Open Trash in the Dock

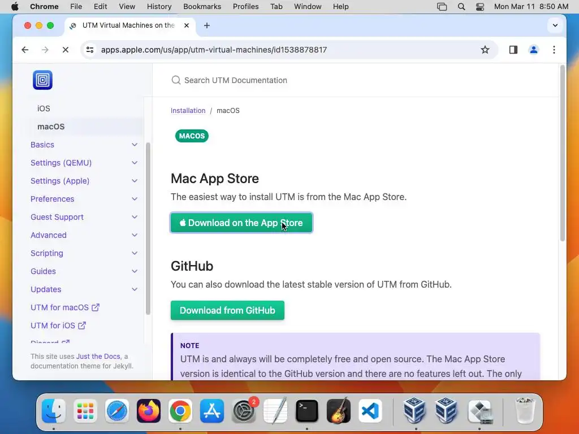(x=525, y=411)
